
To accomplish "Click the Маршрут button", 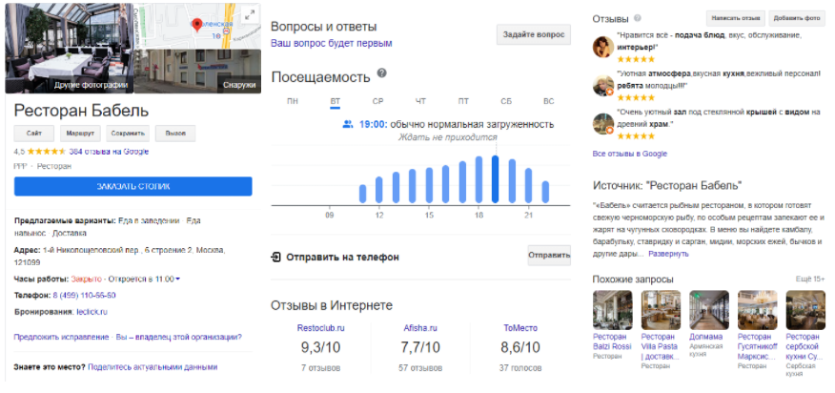I will coord(80,134).
